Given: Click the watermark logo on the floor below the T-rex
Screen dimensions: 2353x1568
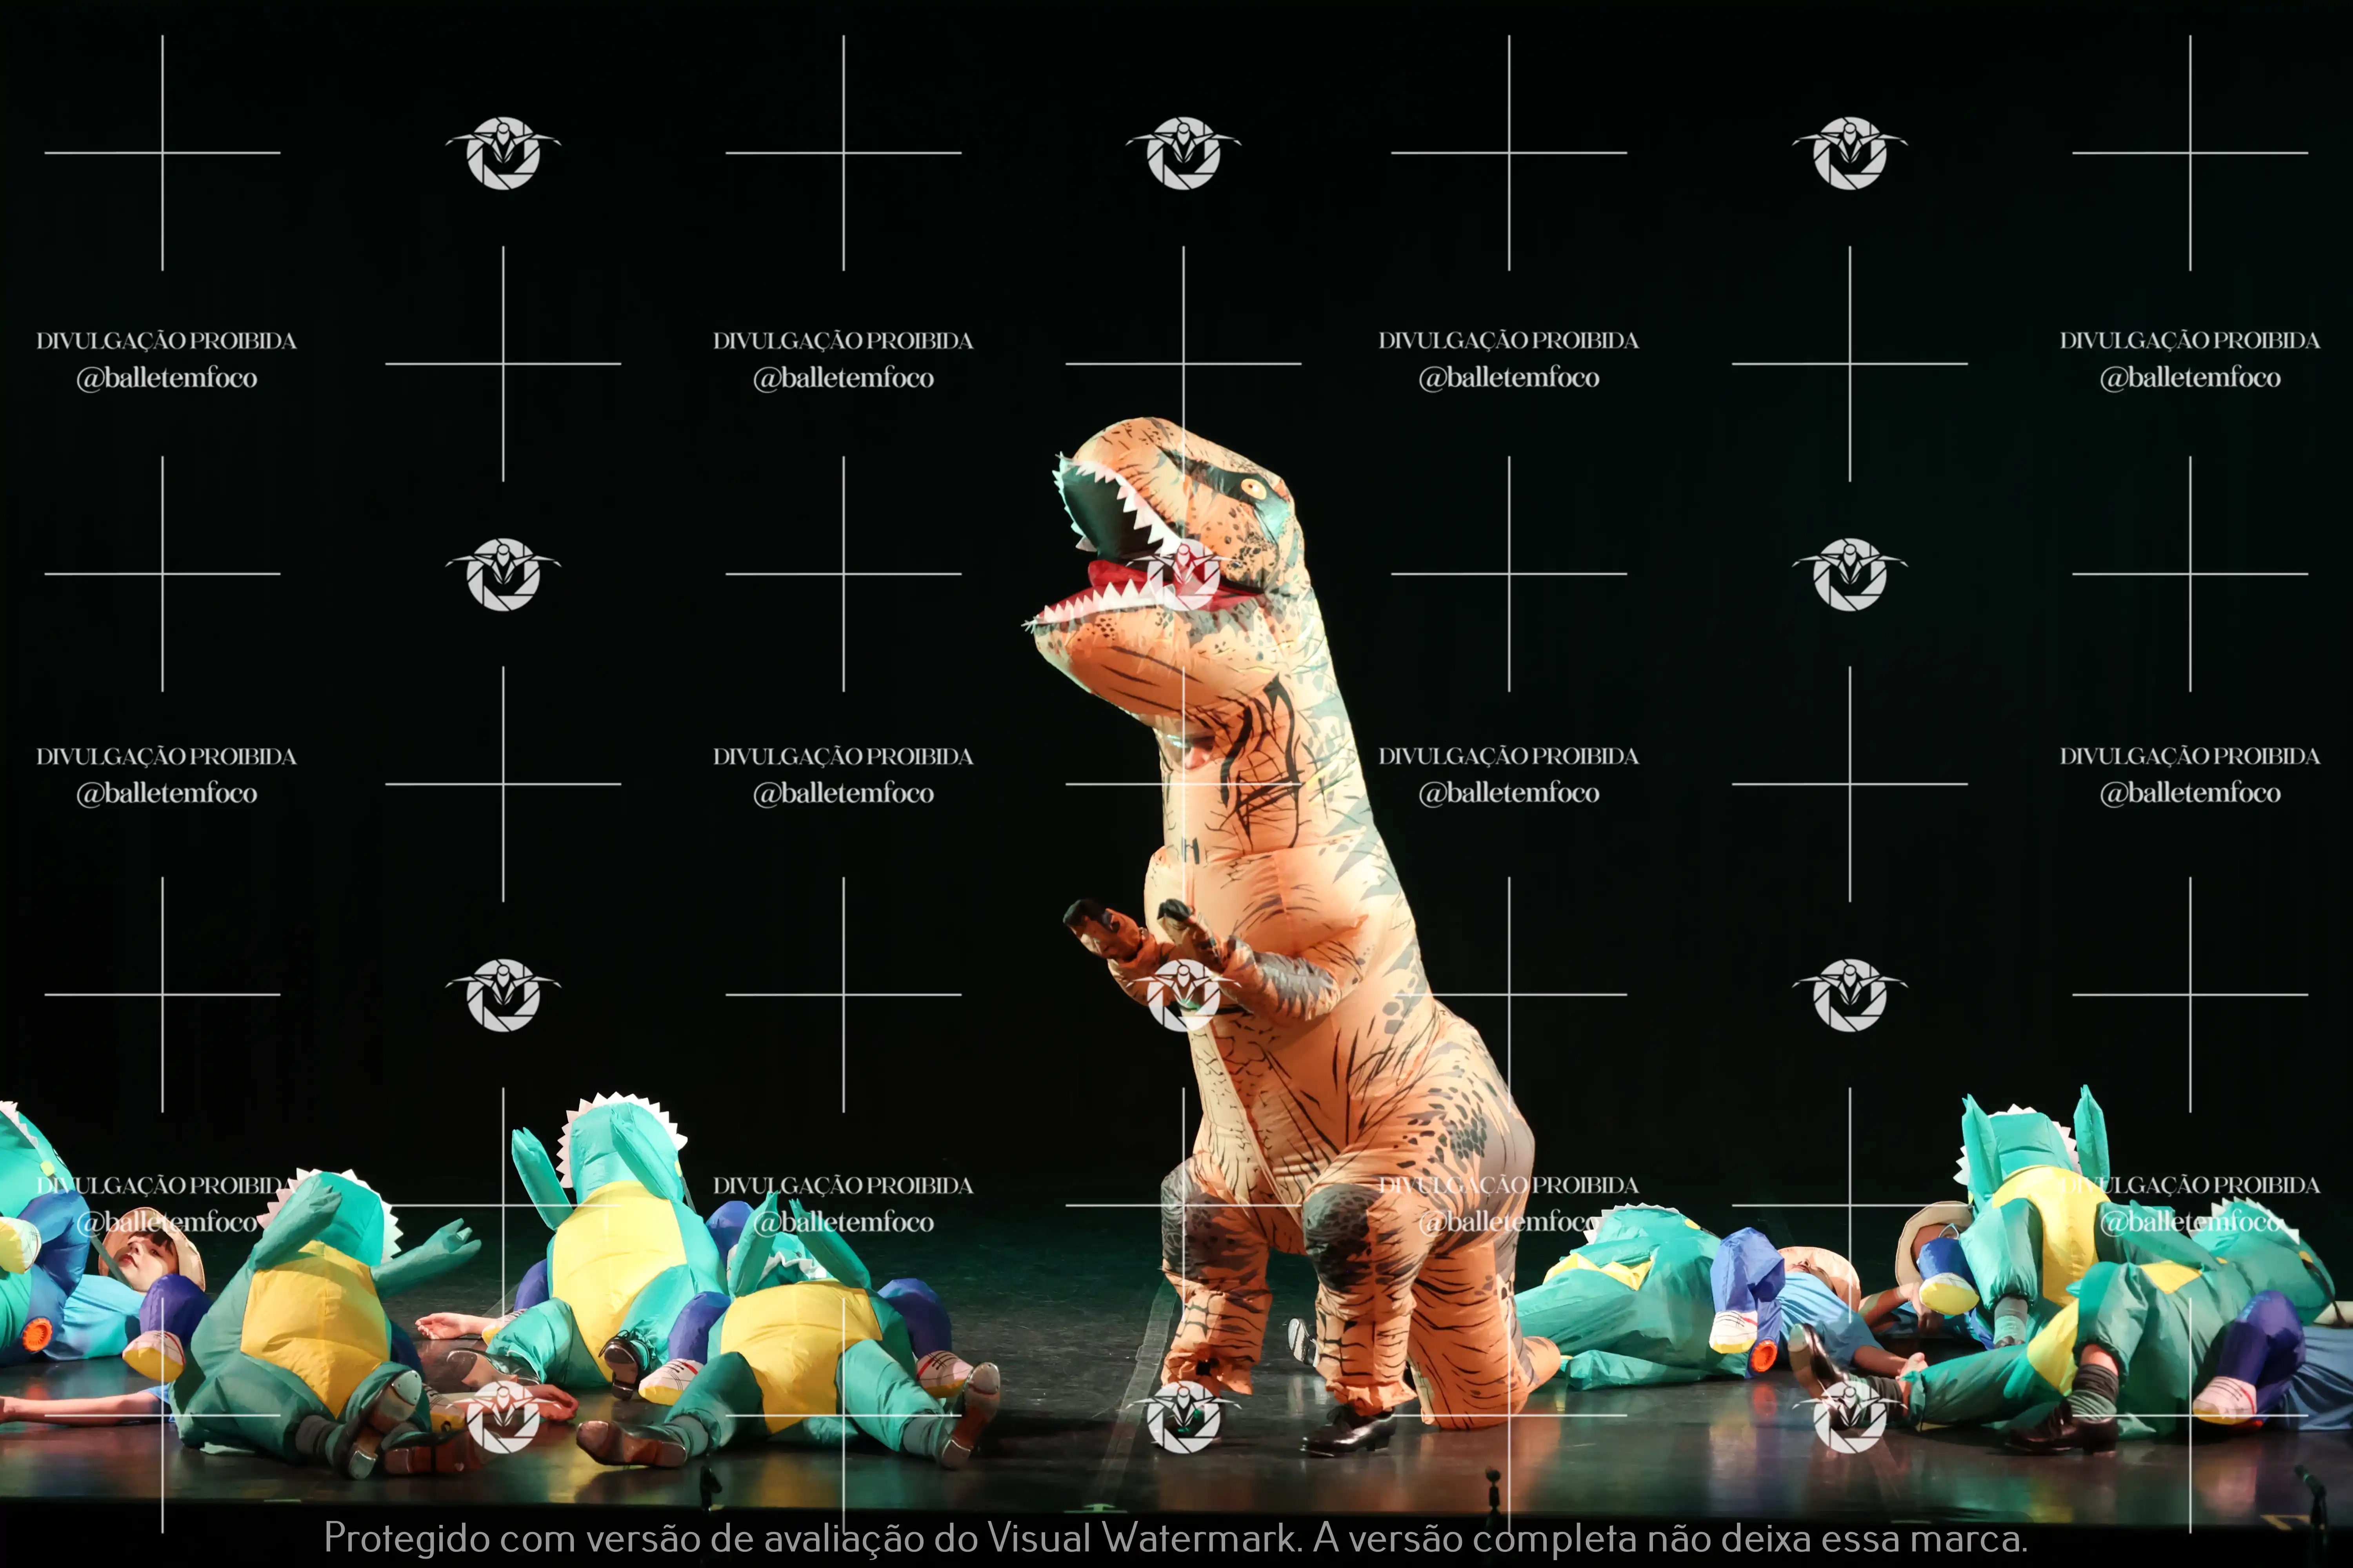Looking at the screenshot, I should [x=1184, y=1417].
